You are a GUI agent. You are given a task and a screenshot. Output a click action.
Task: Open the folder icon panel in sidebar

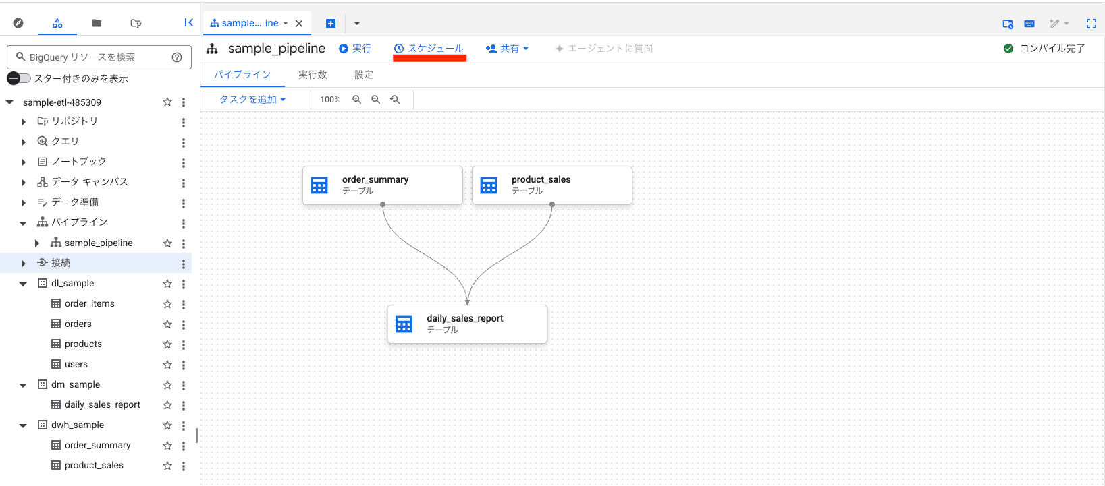(97, 23)
